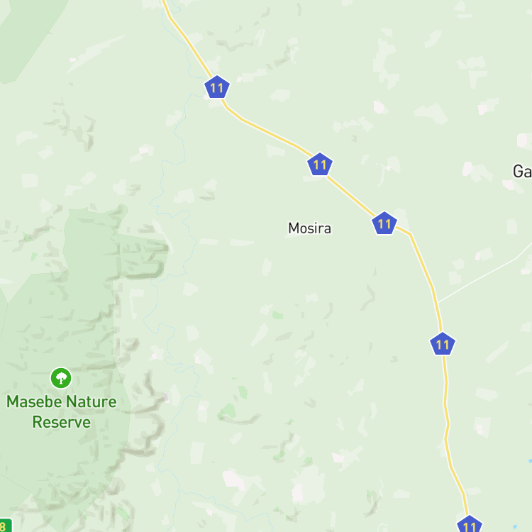This screenshot has height=532, width=532.
Task: Select the northernmost route 11 shield
Action: pyautogui.click(x=217, y=87)
